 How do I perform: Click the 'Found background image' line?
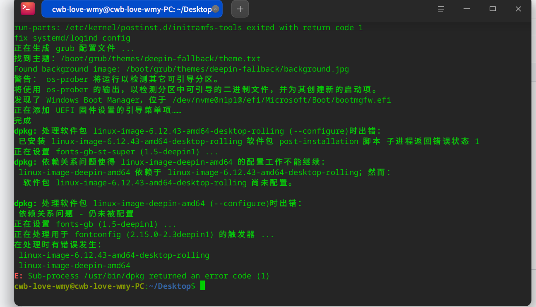pyautogui.click(x=181, y=69)
